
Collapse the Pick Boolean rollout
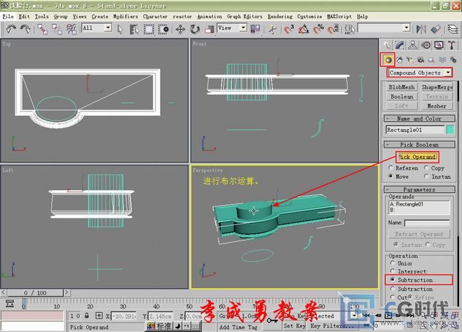tap(419, 145)
